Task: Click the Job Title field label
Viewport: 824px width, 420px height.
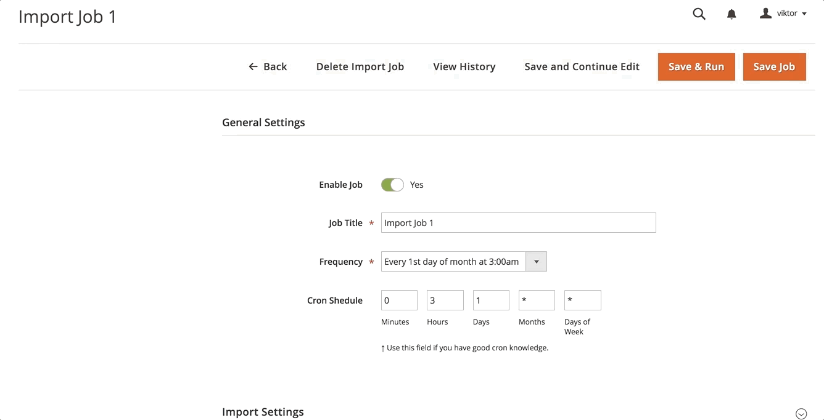Action: click(x=345, y=223)
